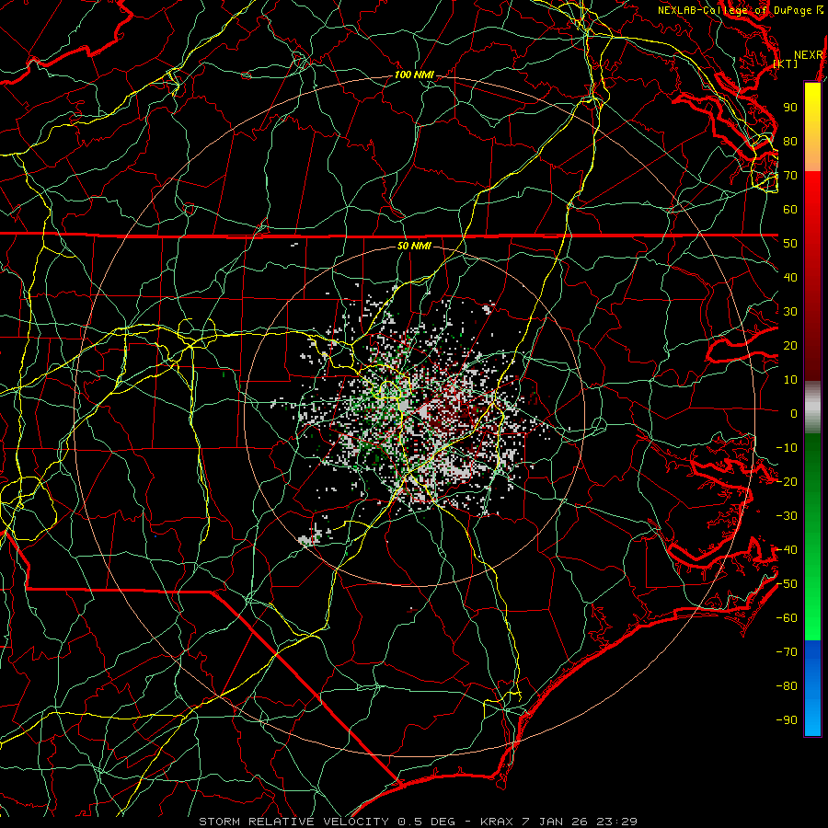This screenshot has width=828, height=828.
Task: Click the "0.5 DEG" elevation text in the footer
Action: click(428, 822)
